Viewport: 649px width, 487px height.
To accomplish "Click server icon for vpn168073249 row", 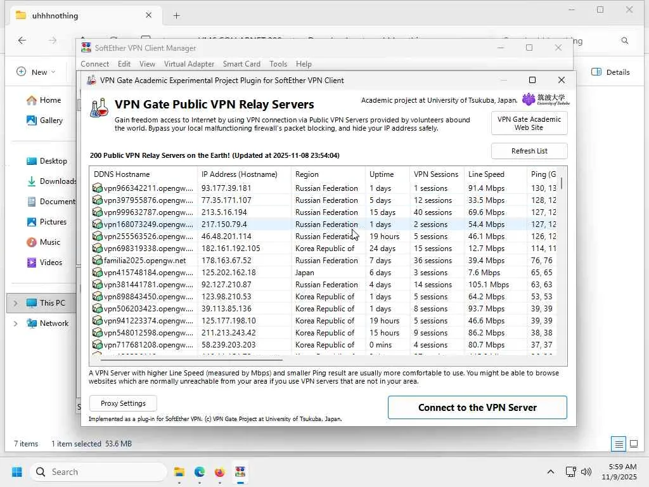I will pos(97,224).
